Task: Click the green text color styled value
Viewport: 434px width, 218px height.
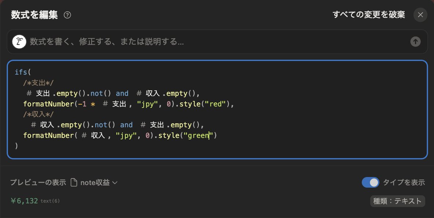Action: [x=198, y=135]
